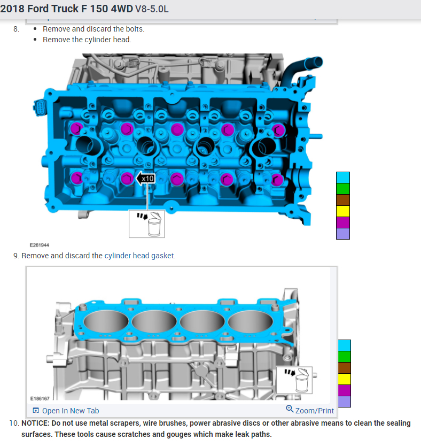
Task: Click the Zoom/Print link text
Action: click(x=314, y=411)
